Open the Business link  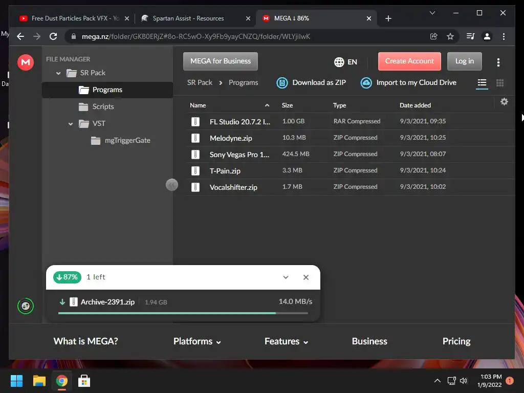pos(369,341)
